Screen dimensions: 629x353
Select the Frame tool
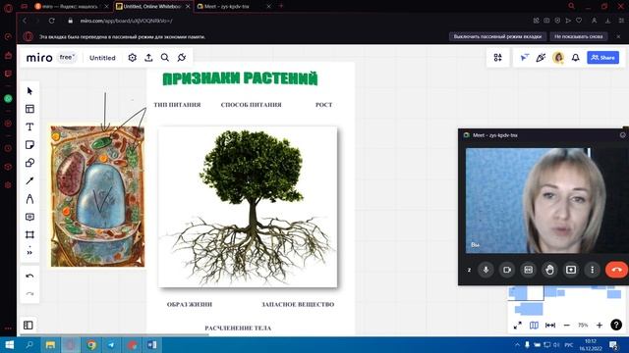pyautogui.click(x=29, y=234)
